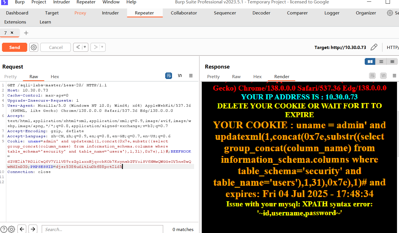Select the top-bottom split layout icon

click(x=381, y=61)
